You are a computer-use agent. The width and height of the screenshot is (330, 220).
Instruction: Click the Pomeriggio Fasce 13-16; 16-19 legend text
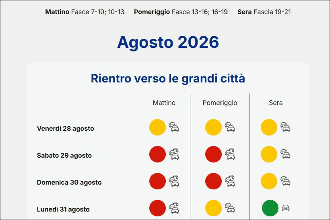click(181, 12)
